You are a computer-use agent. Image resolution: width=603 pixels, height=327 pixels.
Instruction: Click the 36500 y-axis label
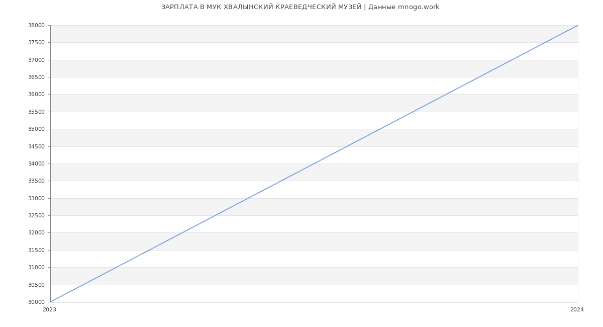[36, 77]
